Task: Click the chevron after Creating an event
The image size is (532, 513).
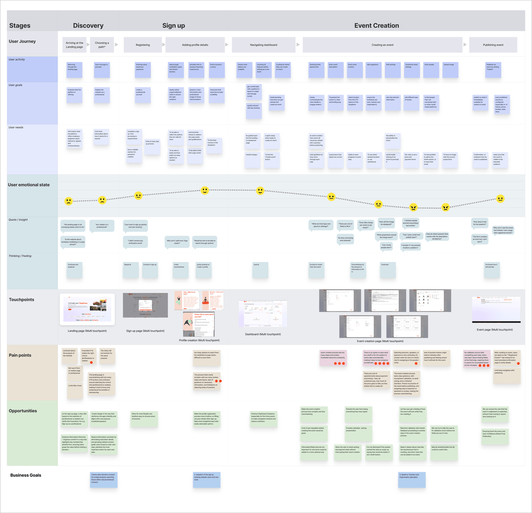Action: tap(465, 45)
